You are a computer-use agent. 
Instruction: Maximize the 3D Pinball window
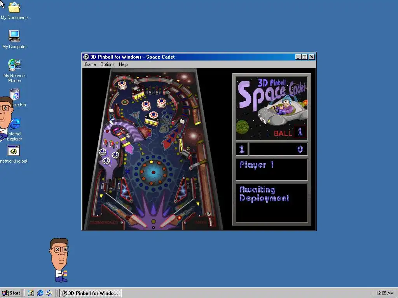[305, 57]
